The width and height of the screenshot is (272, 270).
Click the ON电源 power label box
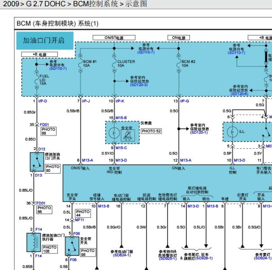pos(179,38)
